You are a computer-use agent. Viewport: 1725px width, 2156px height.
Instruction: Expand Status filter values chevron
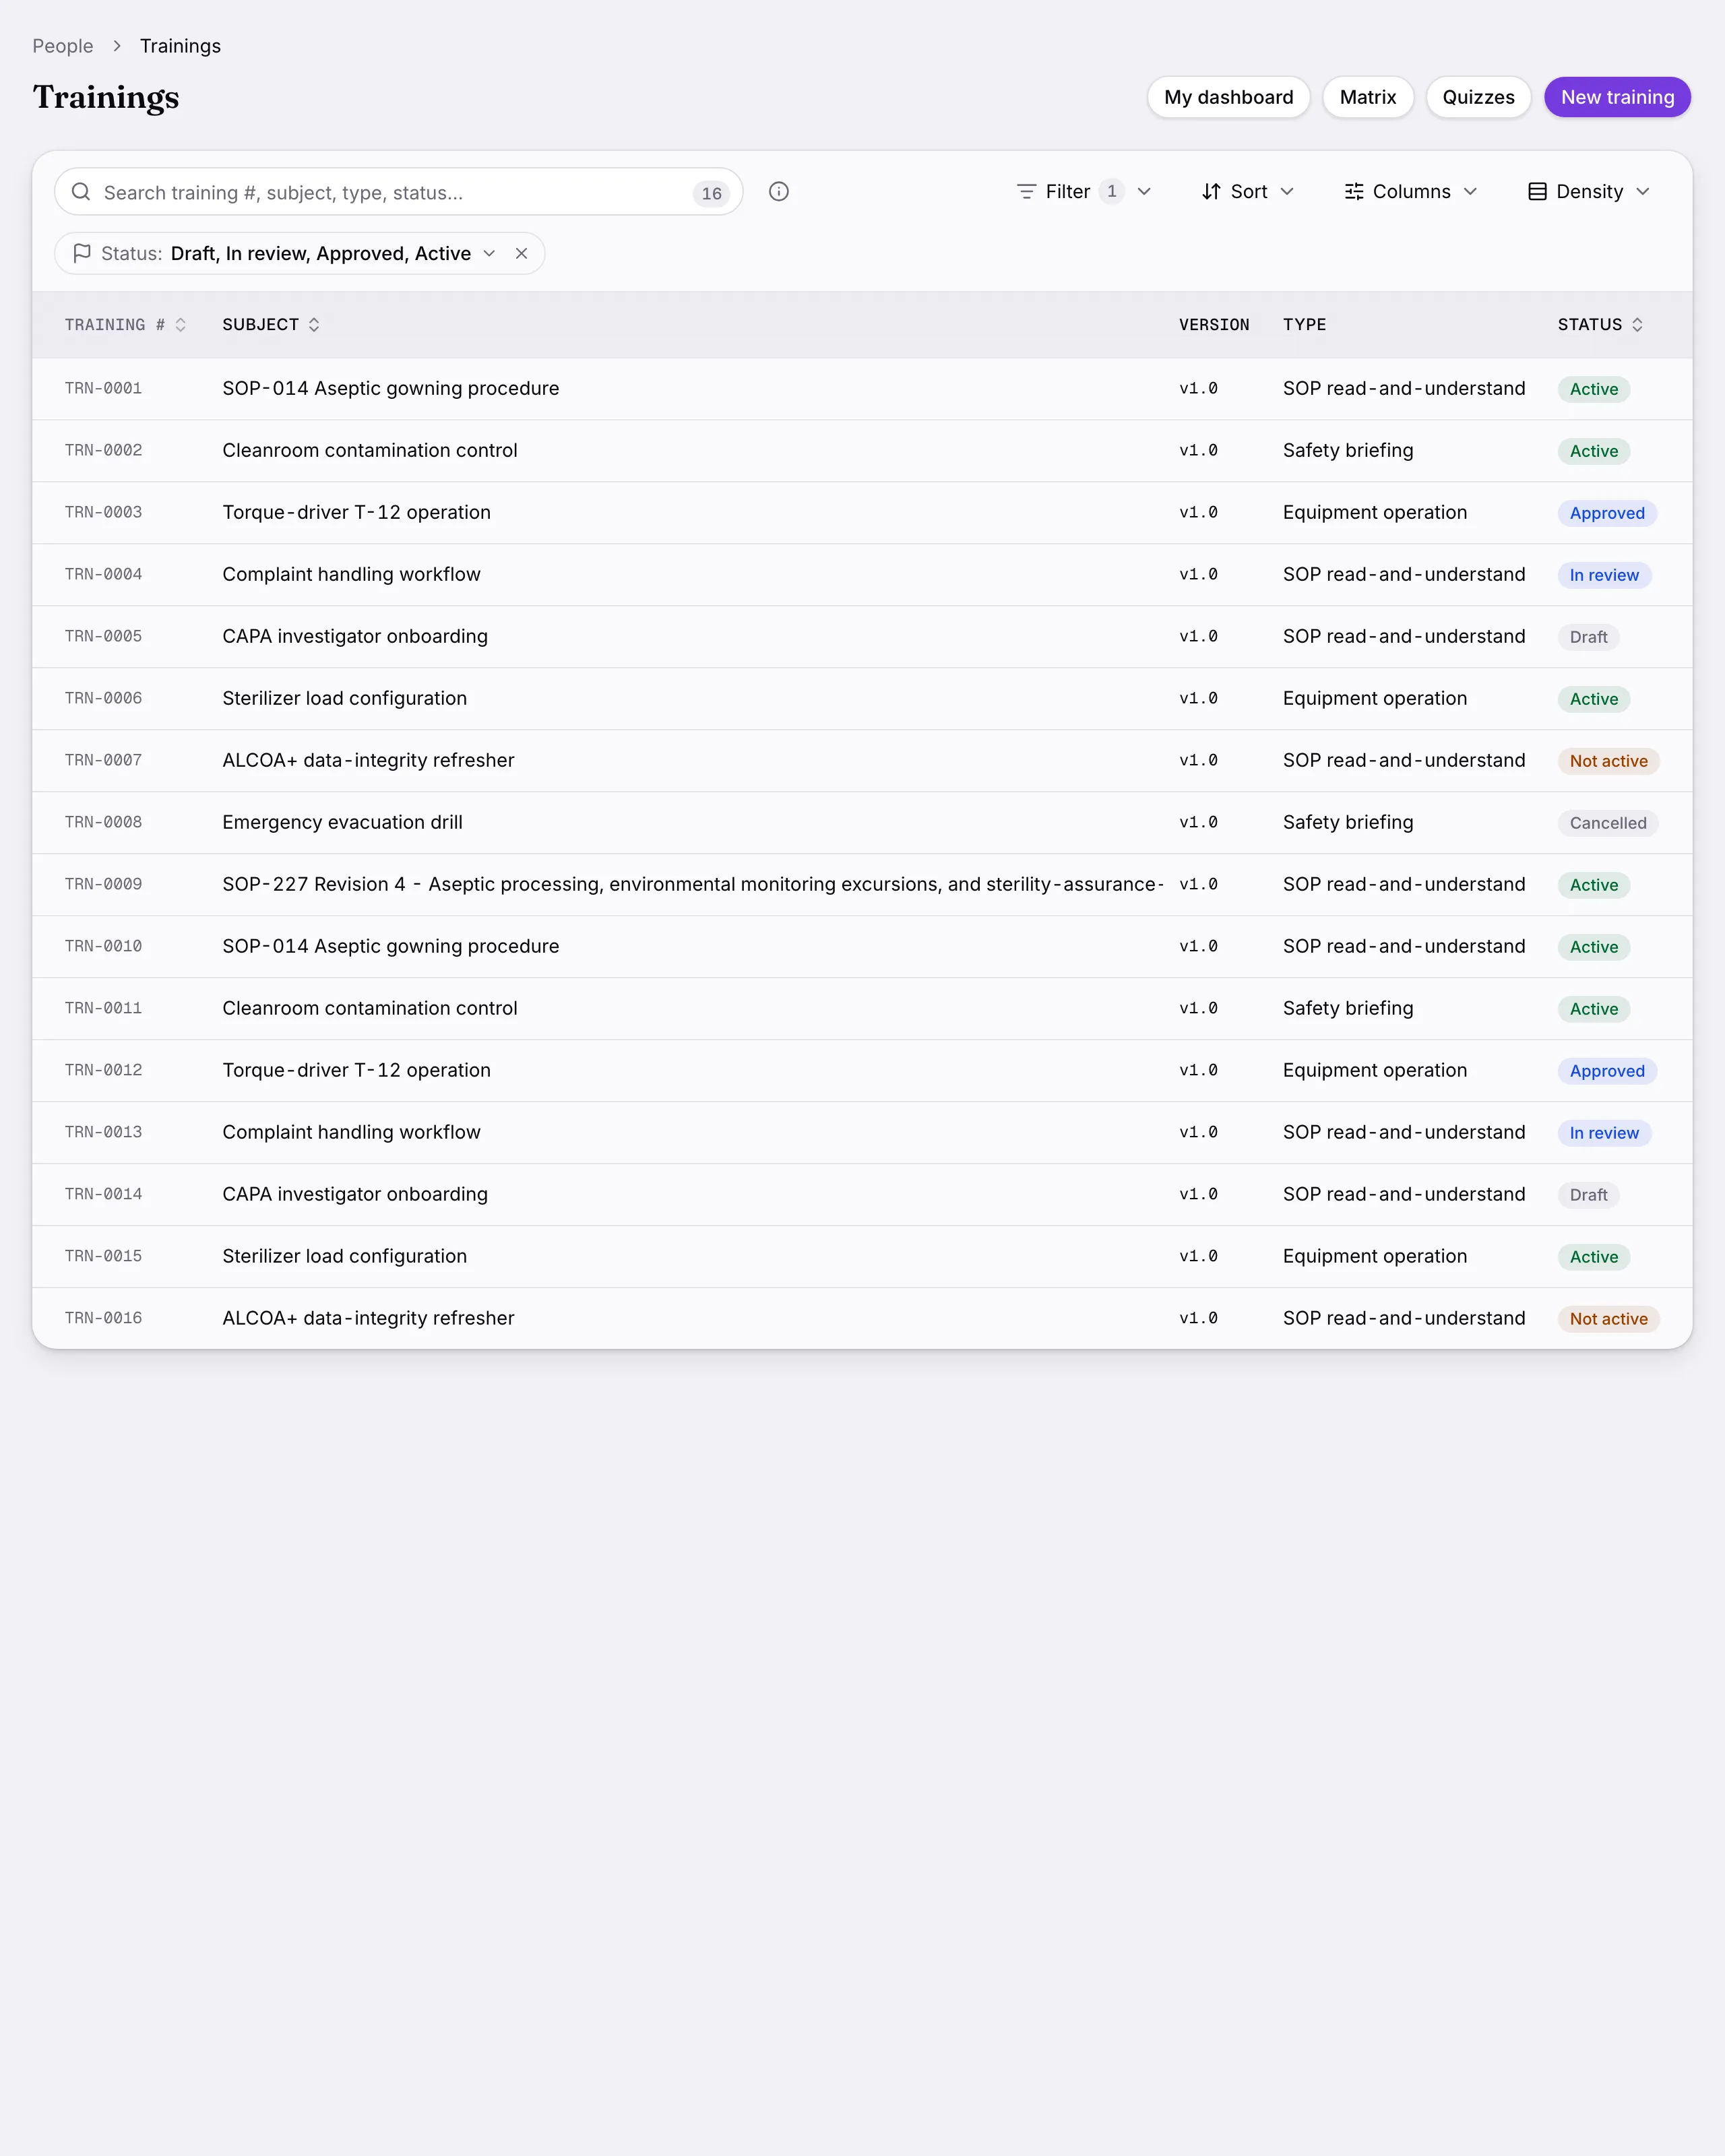coord(489,253)
